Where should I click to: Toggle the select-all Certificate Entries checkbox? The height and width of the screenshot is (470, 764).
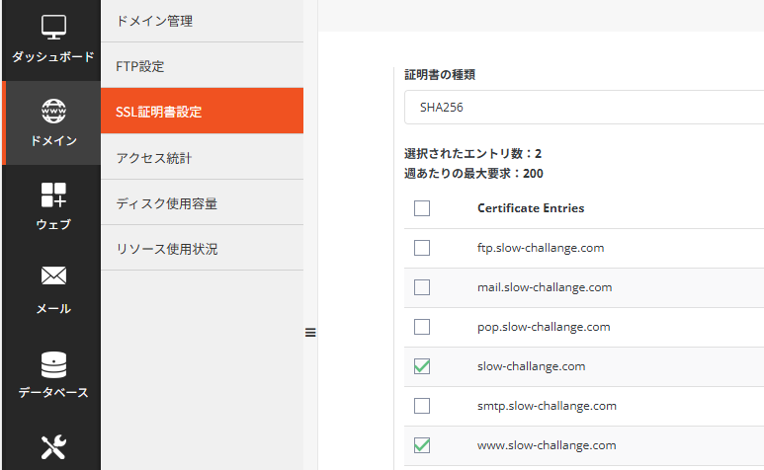(422, 208)
